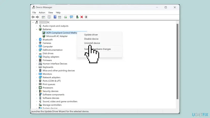Go back with the toolbar Back arrow
Screen dimensions: 210x118
[33, 17]
